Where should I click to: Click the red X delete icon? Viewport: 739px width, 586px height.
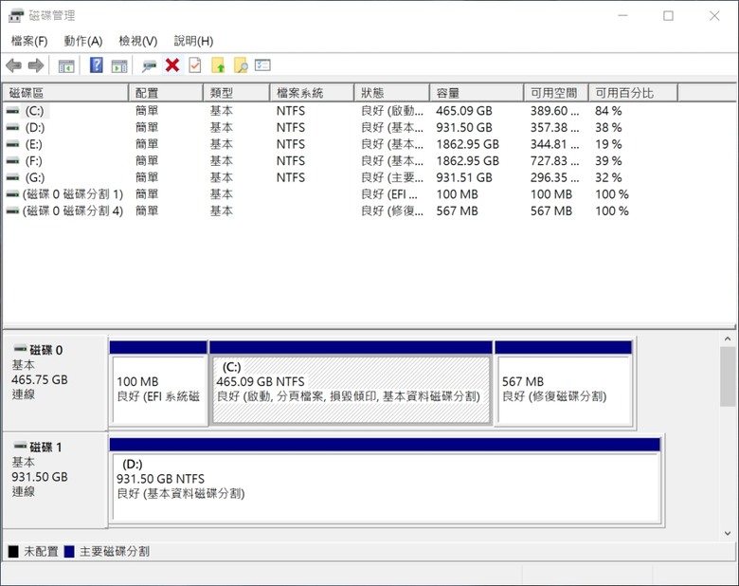point(172,65)
